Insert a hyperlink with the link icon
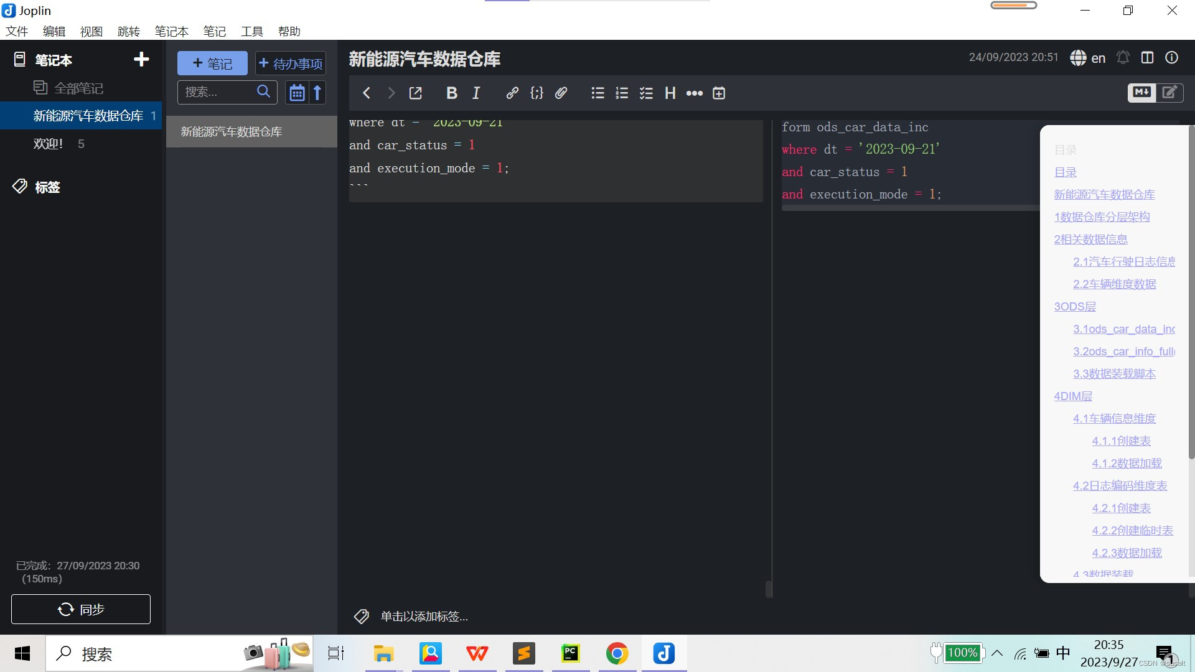Image resolution: width=1195 pixels, height=672 pixels. [512, 93]
